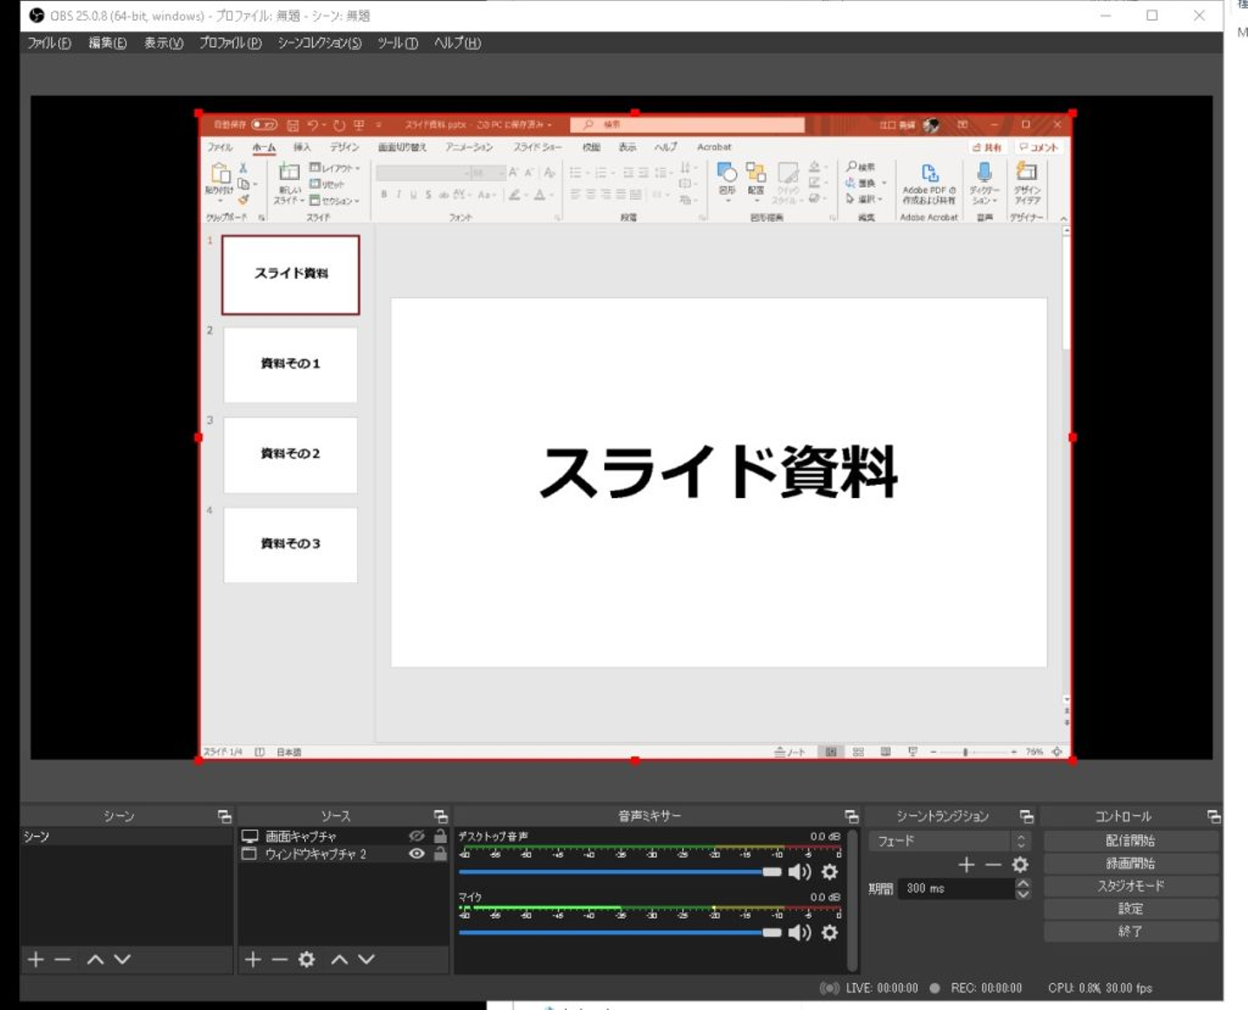Viewport: 1248px width, 1010px height.
Task: Click the 配信開始 button
Action: pyautogui.click(x=1130, y=840)
